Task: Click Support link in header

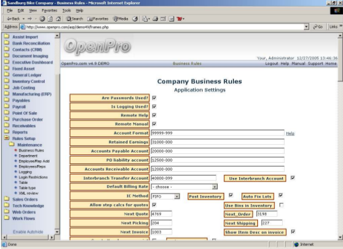Action: pos(315,63)
